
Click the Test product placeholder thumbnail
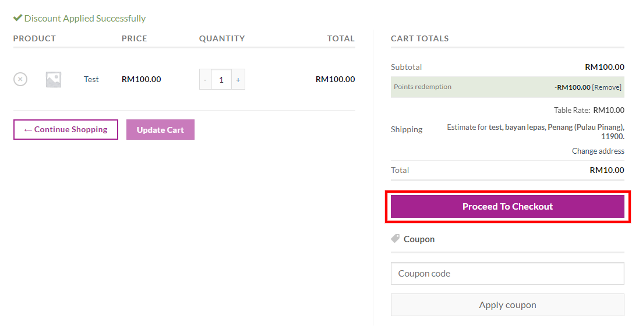(x=54, y=79)
